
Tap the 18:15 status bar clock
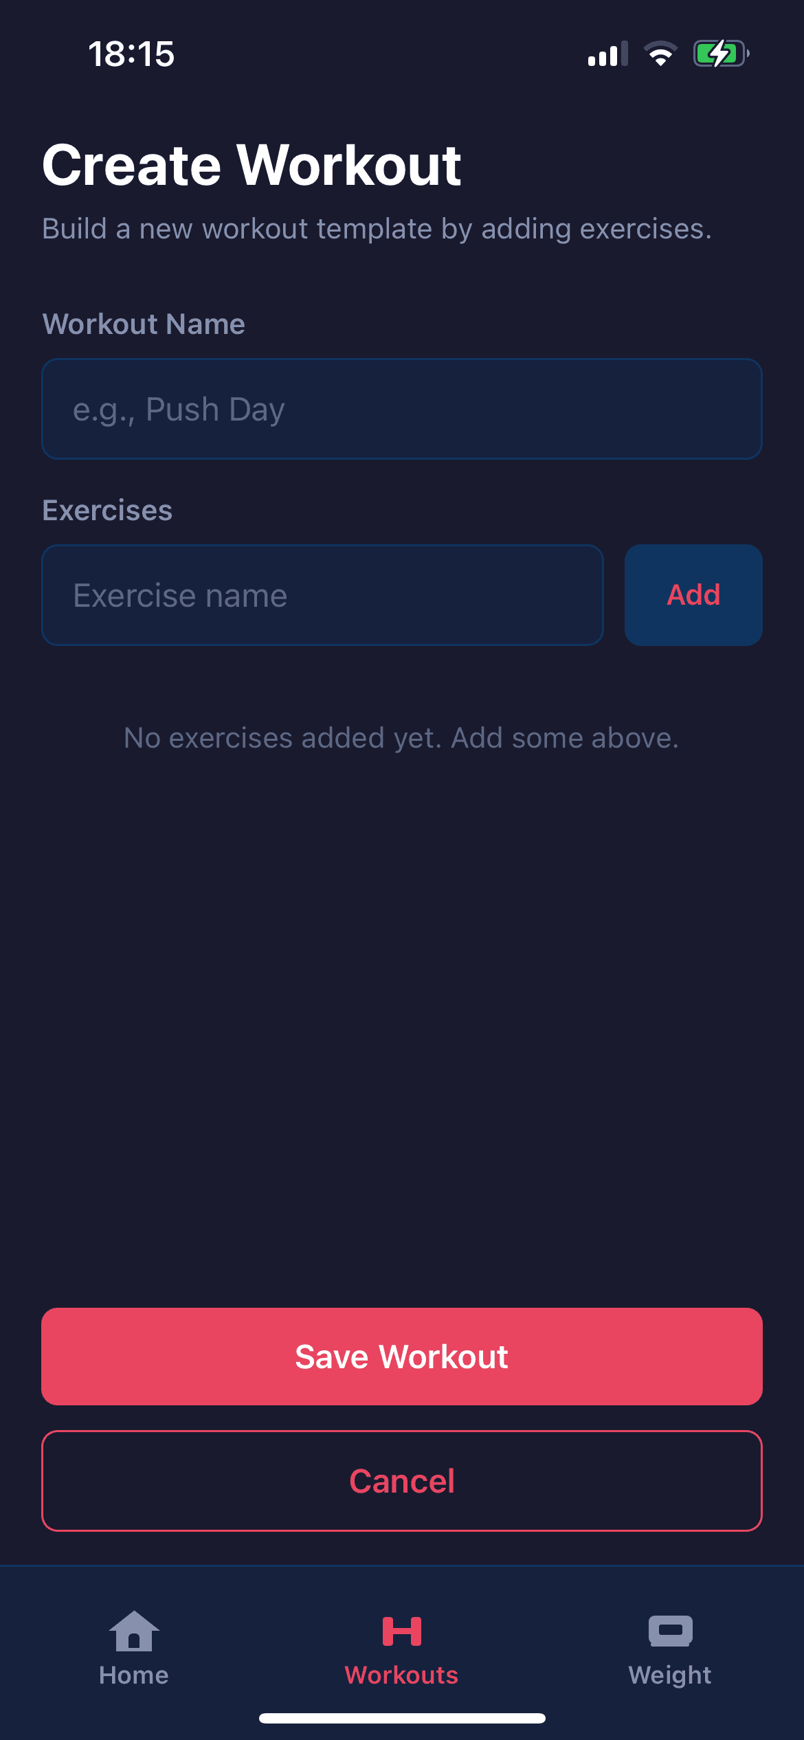[x=131, y=54]
